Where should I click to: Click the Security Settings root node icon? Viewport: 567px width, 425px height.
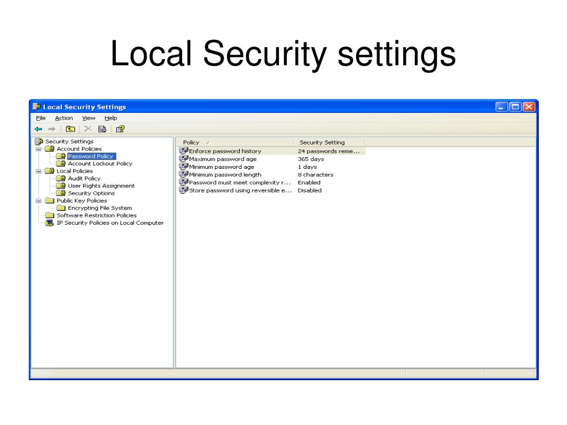(39, 141)
